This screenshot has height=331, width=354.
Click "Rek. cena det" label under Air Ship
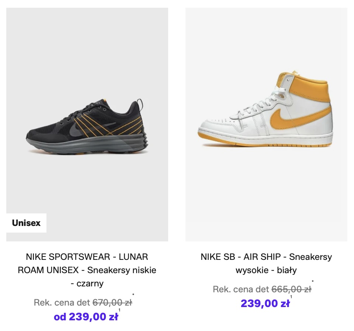(241, 289)
